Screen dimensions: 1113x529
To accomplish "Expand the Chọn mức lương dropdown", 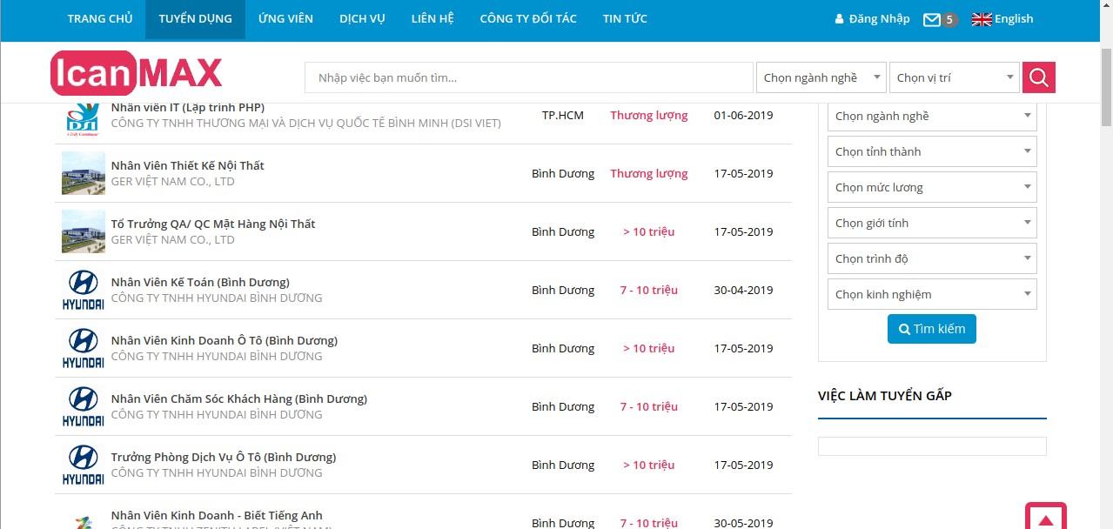I will 932,187.
